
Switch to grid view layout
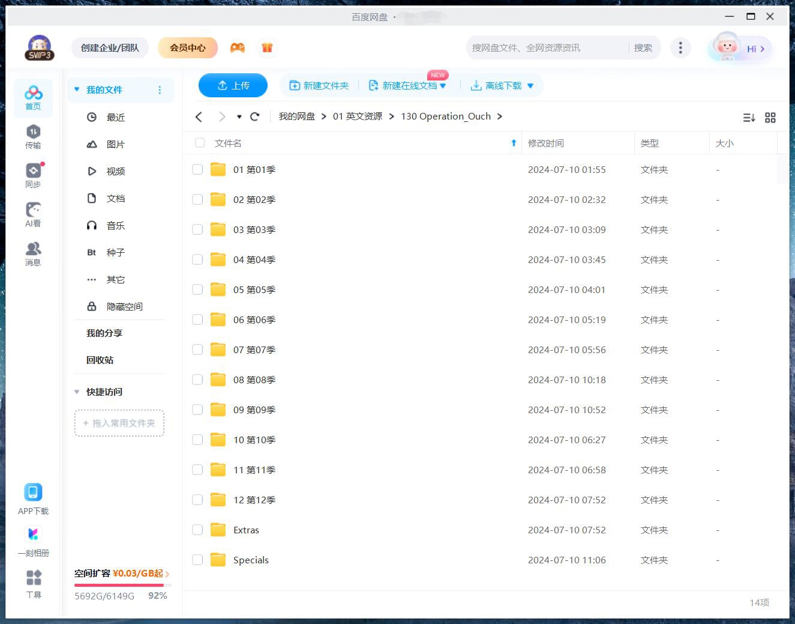[x=770, y=118]
